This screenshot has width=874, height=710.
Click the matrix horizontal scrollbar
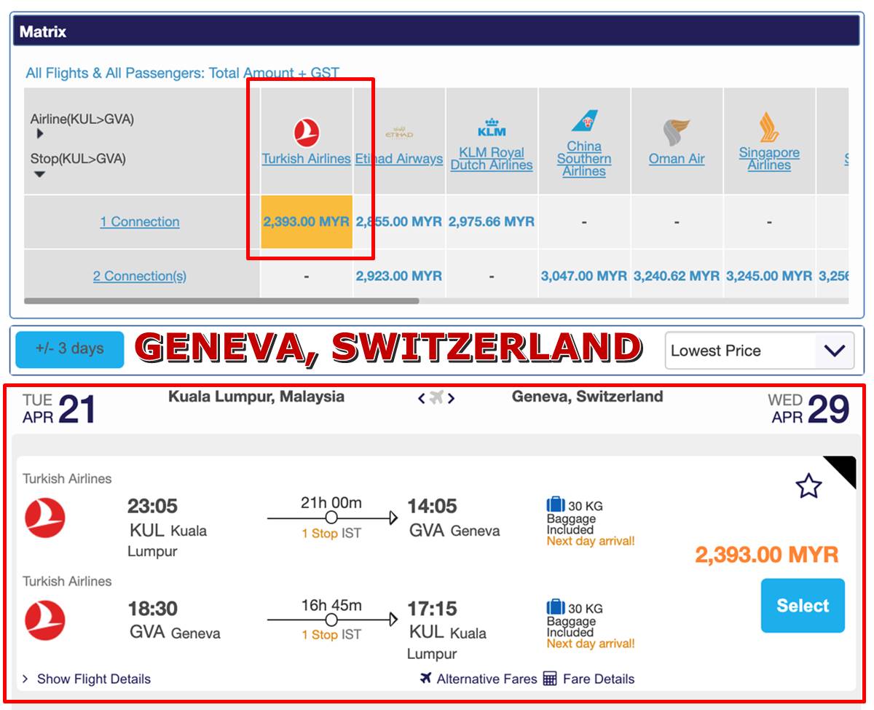pyautogui.click(x=221, y=300)
